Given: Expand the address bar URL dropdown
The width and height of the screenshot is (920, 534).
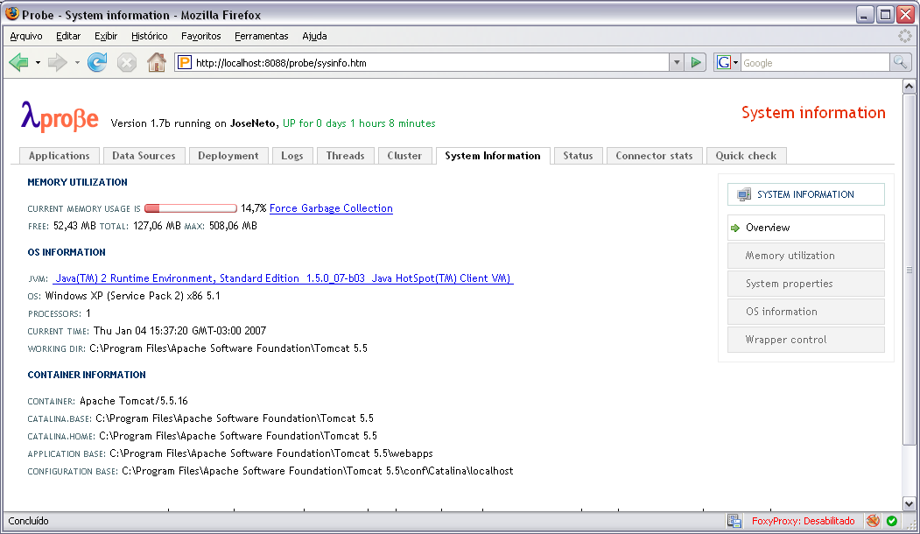Looking at the screenshot, I should click(x=677, y=62).
